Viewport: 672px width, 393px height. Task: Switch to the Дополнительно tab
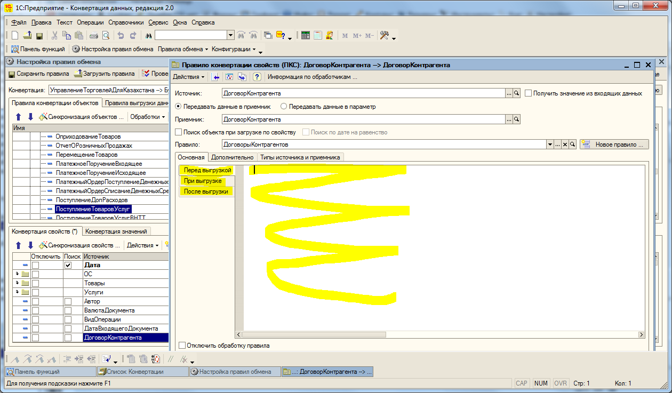point(232,157)
